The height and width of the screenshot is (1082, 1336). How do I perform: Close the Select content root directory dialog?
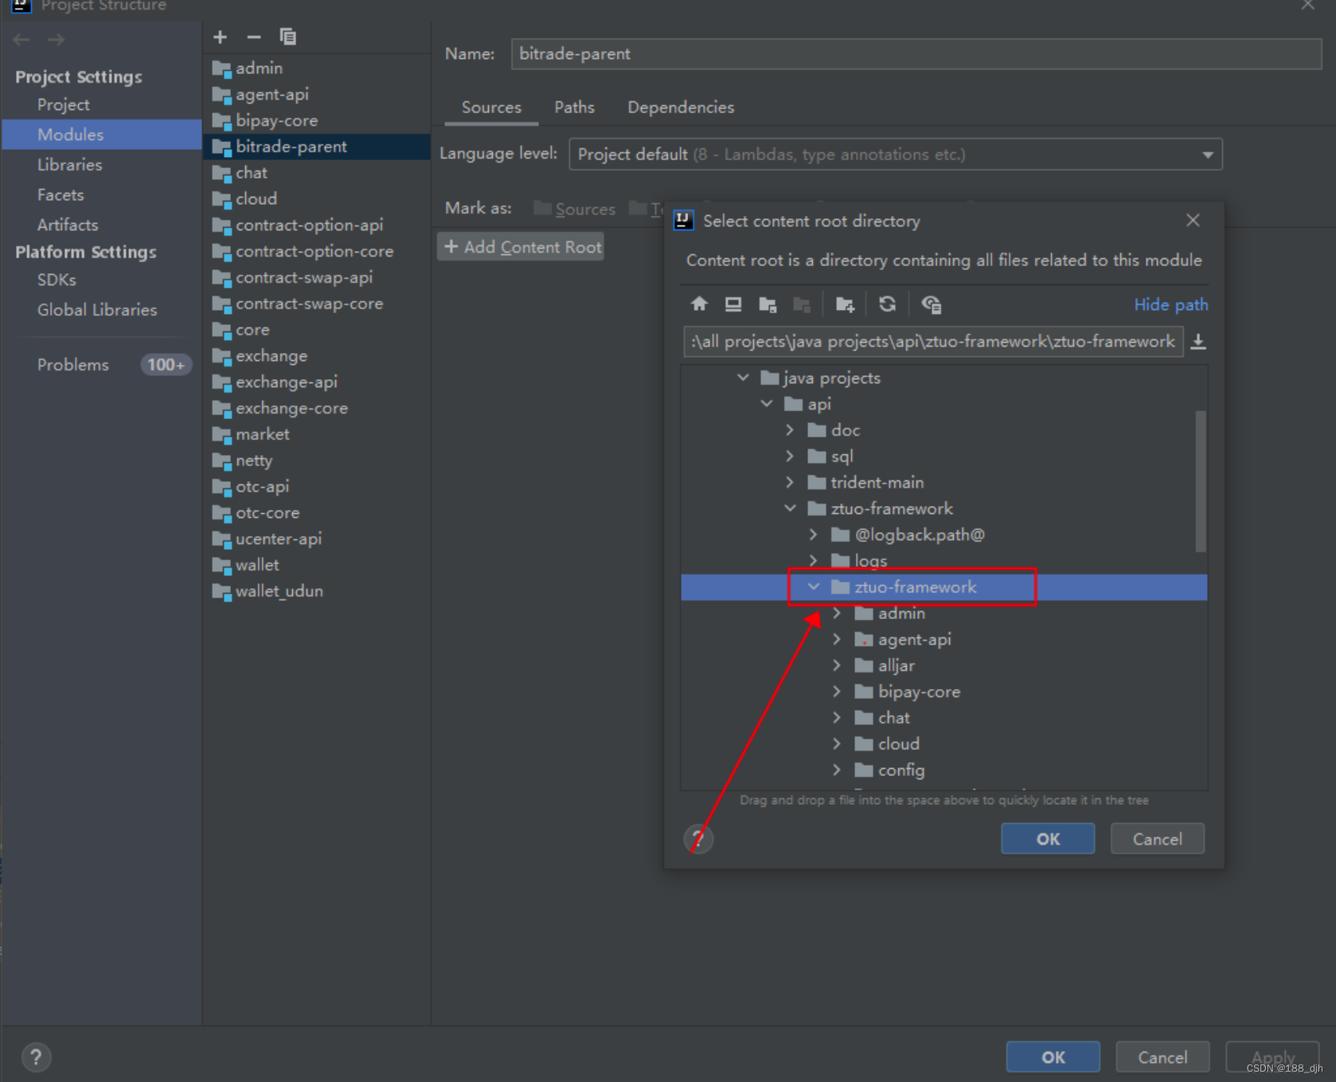tap(1193, 220)
